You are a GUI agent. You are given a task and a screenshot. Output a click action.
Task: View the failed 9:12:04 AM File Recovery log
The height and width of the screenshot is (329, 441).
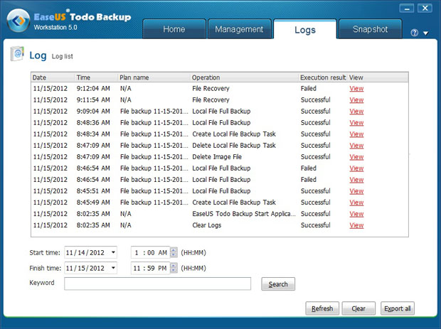coord(356,89)
